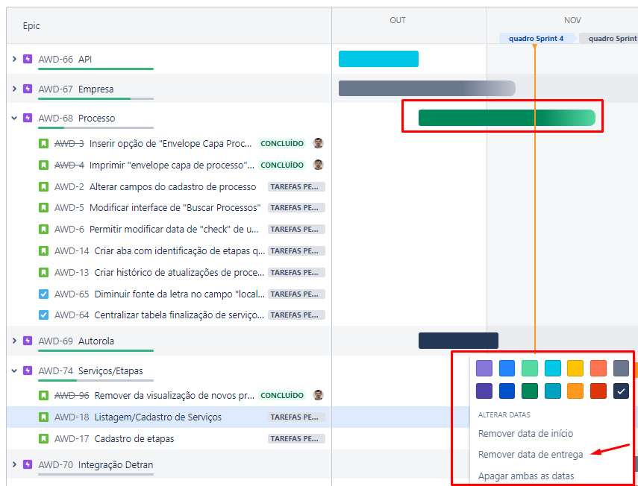Click CONCLUÍDO status badge on AWD-96 row
The height and width of the screenshot is (486, 638).
(282, 395)
